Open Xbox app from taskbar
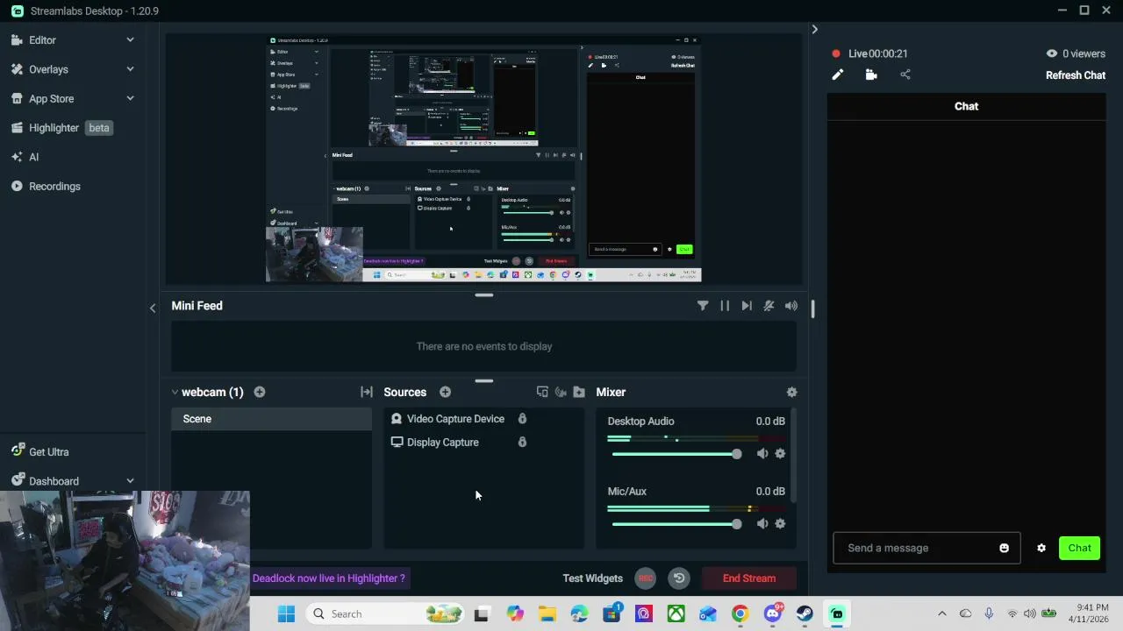The height and width of the screenshot is (631, 1123). (676, 614)
